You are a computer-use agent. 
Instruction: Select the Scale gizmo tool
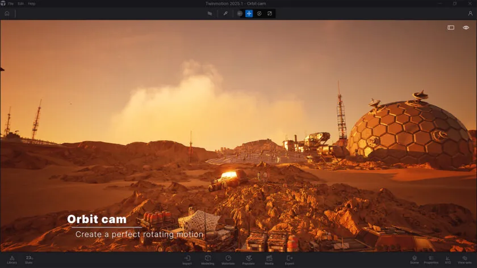pyautogui.click(x=270, y=14)
